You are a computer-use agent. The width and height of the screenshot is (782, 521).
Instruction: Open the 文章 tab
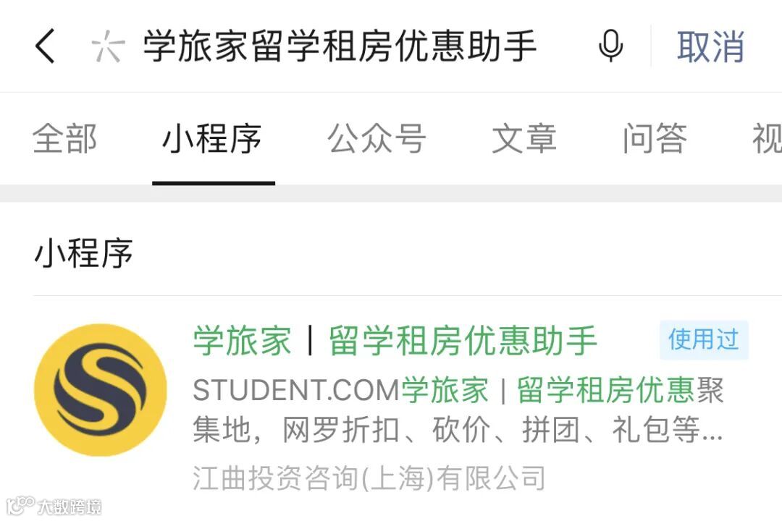point(524,139)
